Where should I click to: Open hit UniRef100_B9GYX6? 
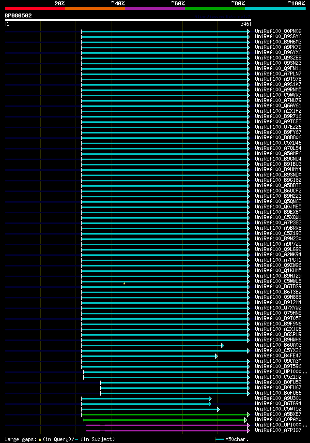click(x=278, y=53)
